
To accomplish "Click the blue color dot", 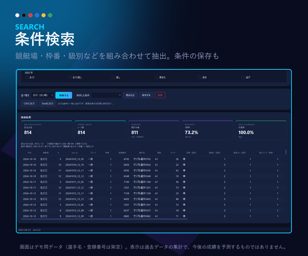I will (x=37, y=15).
